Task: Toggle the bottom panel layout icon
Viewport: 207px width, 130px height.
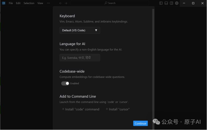Action: pos(166,3)
